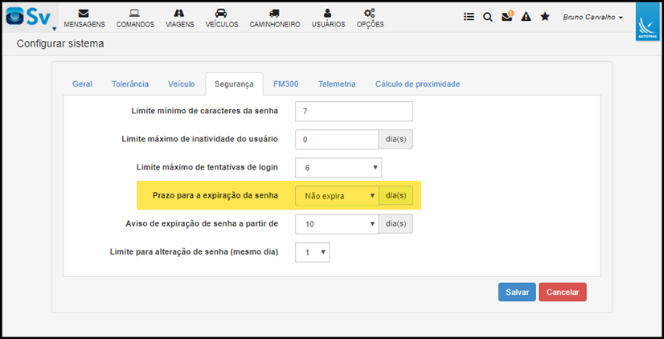Click the warning alerts triangle icon
Screen dimensions: 664x339
(x=526, y=17)
